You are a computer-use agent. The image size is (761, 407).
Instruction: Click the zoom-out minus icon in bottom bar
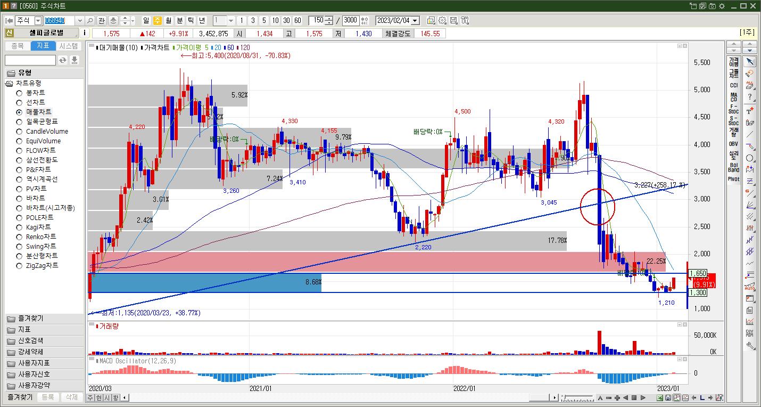pos(608,397)
